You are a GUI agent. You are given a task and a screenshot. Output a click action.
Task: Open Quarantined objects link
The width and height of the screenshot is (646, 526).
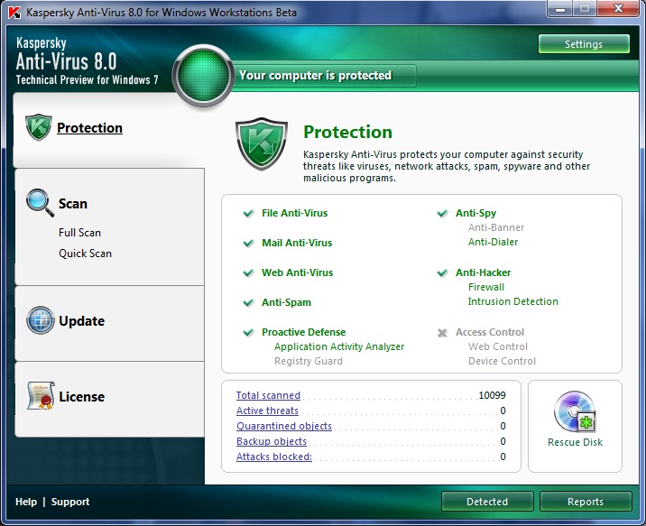(284, 426)
